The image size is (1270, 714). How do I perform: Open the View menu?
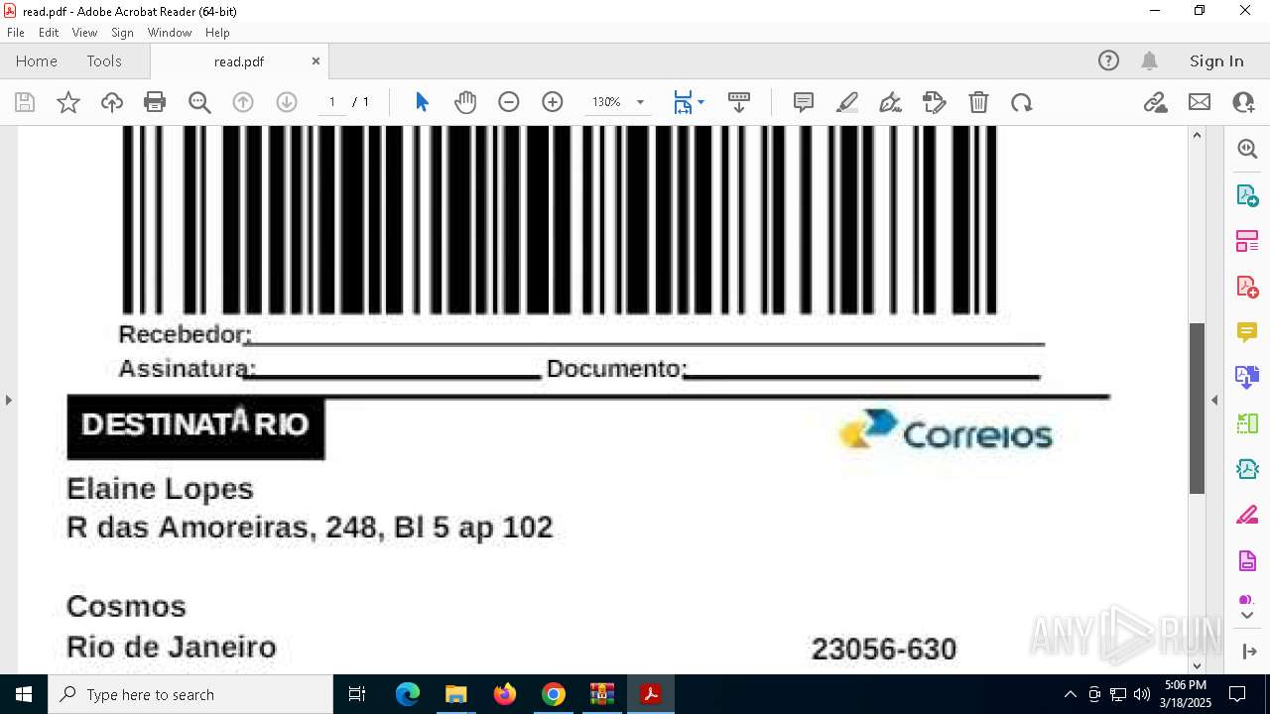(x=84, y=32)
